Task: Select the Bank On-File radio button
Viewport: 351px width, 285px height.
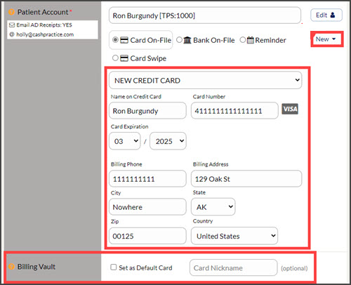Action: click(x=179, y=40)
